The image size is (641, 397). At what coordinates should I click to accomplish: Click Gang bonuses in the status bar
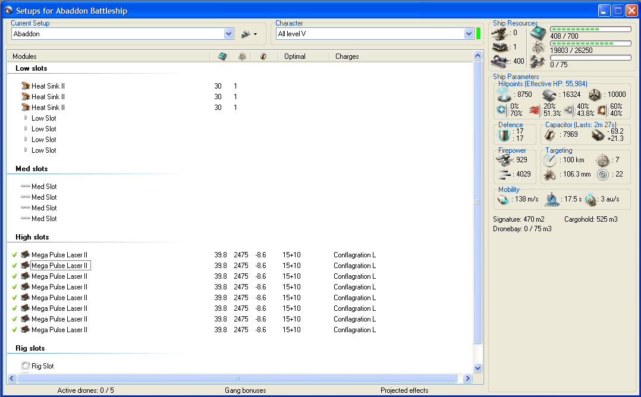click(x=245, y=390)
